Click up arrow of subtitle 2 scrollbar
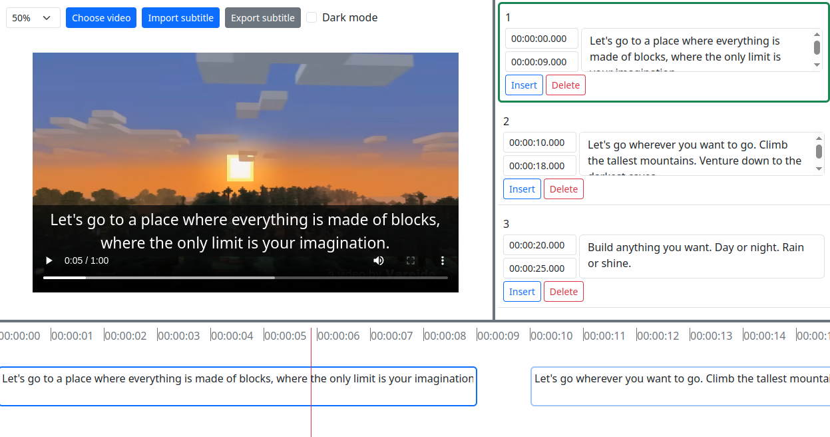This screenshot has height=437, width=830. click(x=819, y=139)
